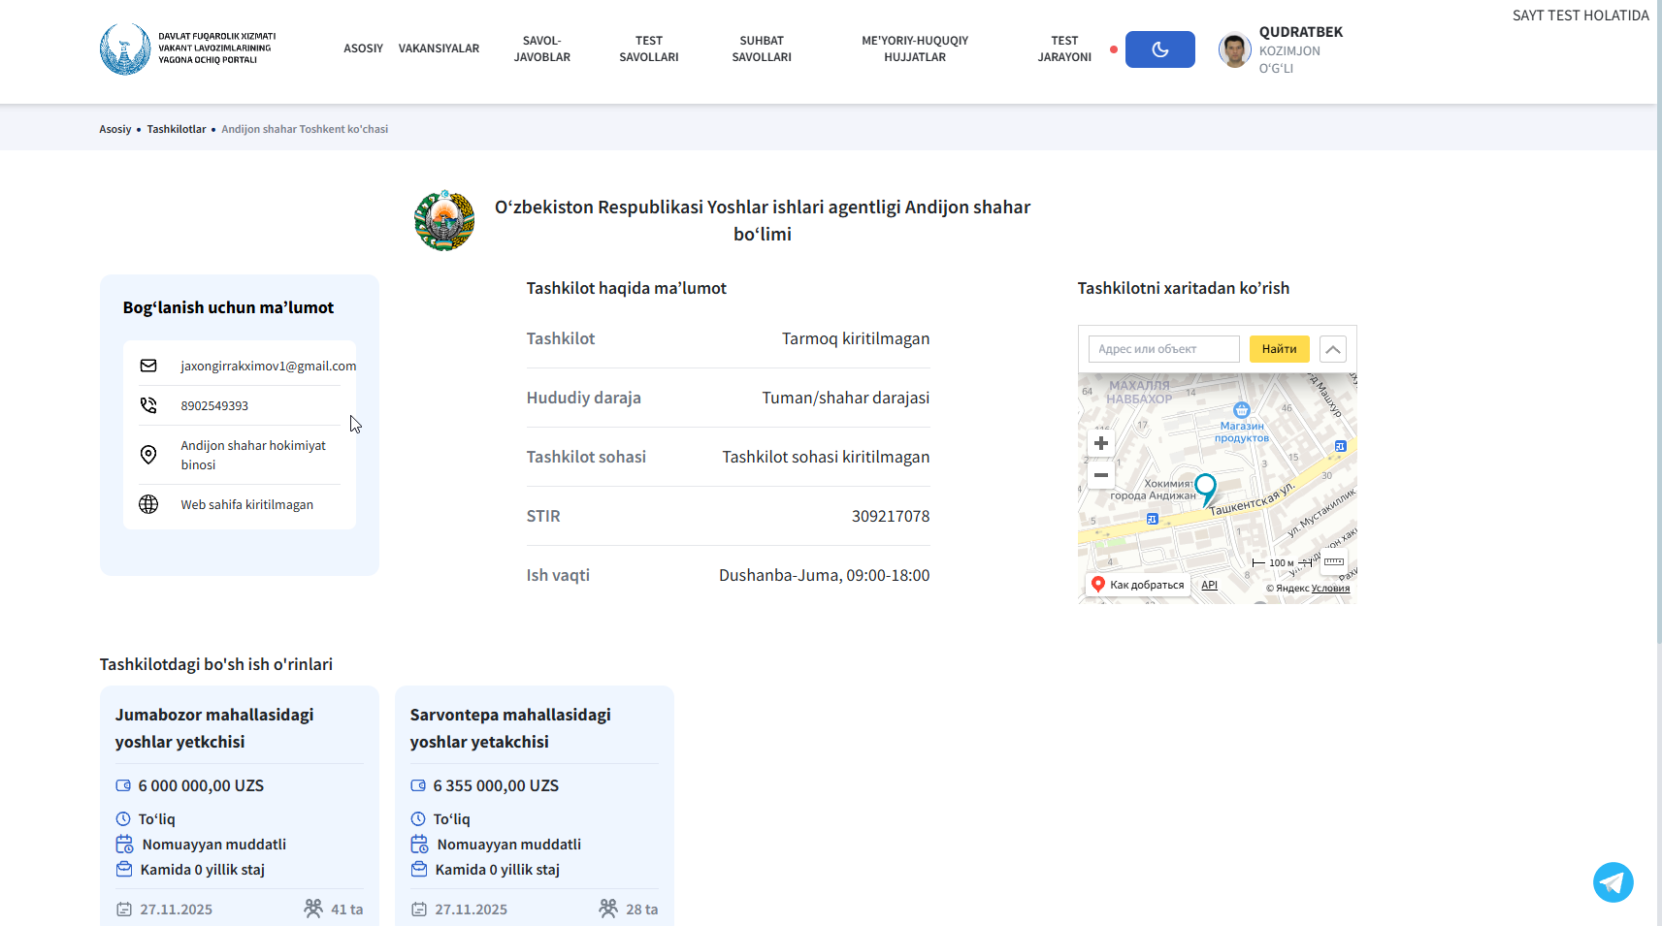Select TEST SAVOLLARI in the header
The height and width of the screenshot is (926, 1662).
tap(649, 48)
